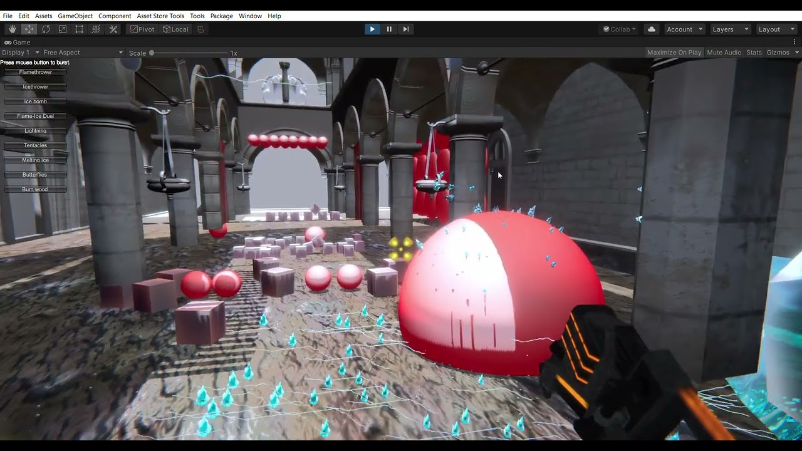Select the Hand tool
The image size is (802, 451).
(x=12, y=29)
